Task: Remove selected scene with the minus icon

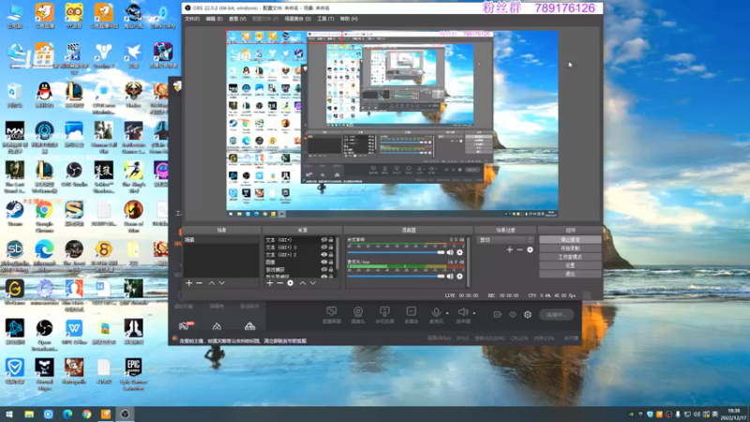Action: coord(199,283)
